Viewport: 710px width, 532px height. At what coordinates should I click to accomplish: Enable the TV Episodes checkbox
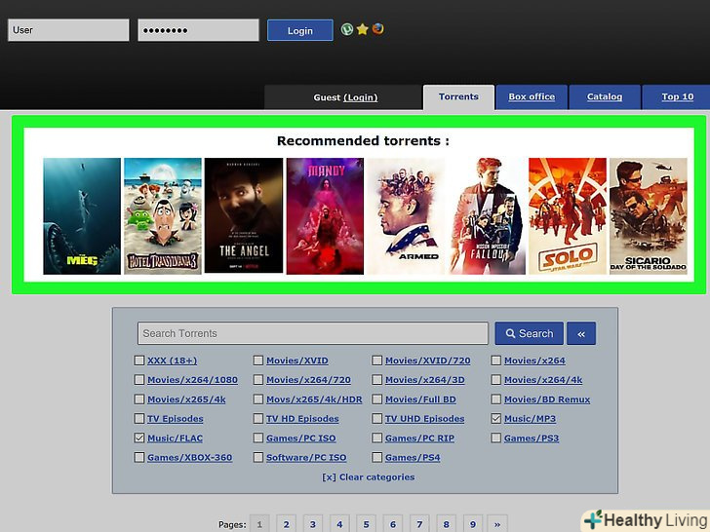tap(139, 419)
